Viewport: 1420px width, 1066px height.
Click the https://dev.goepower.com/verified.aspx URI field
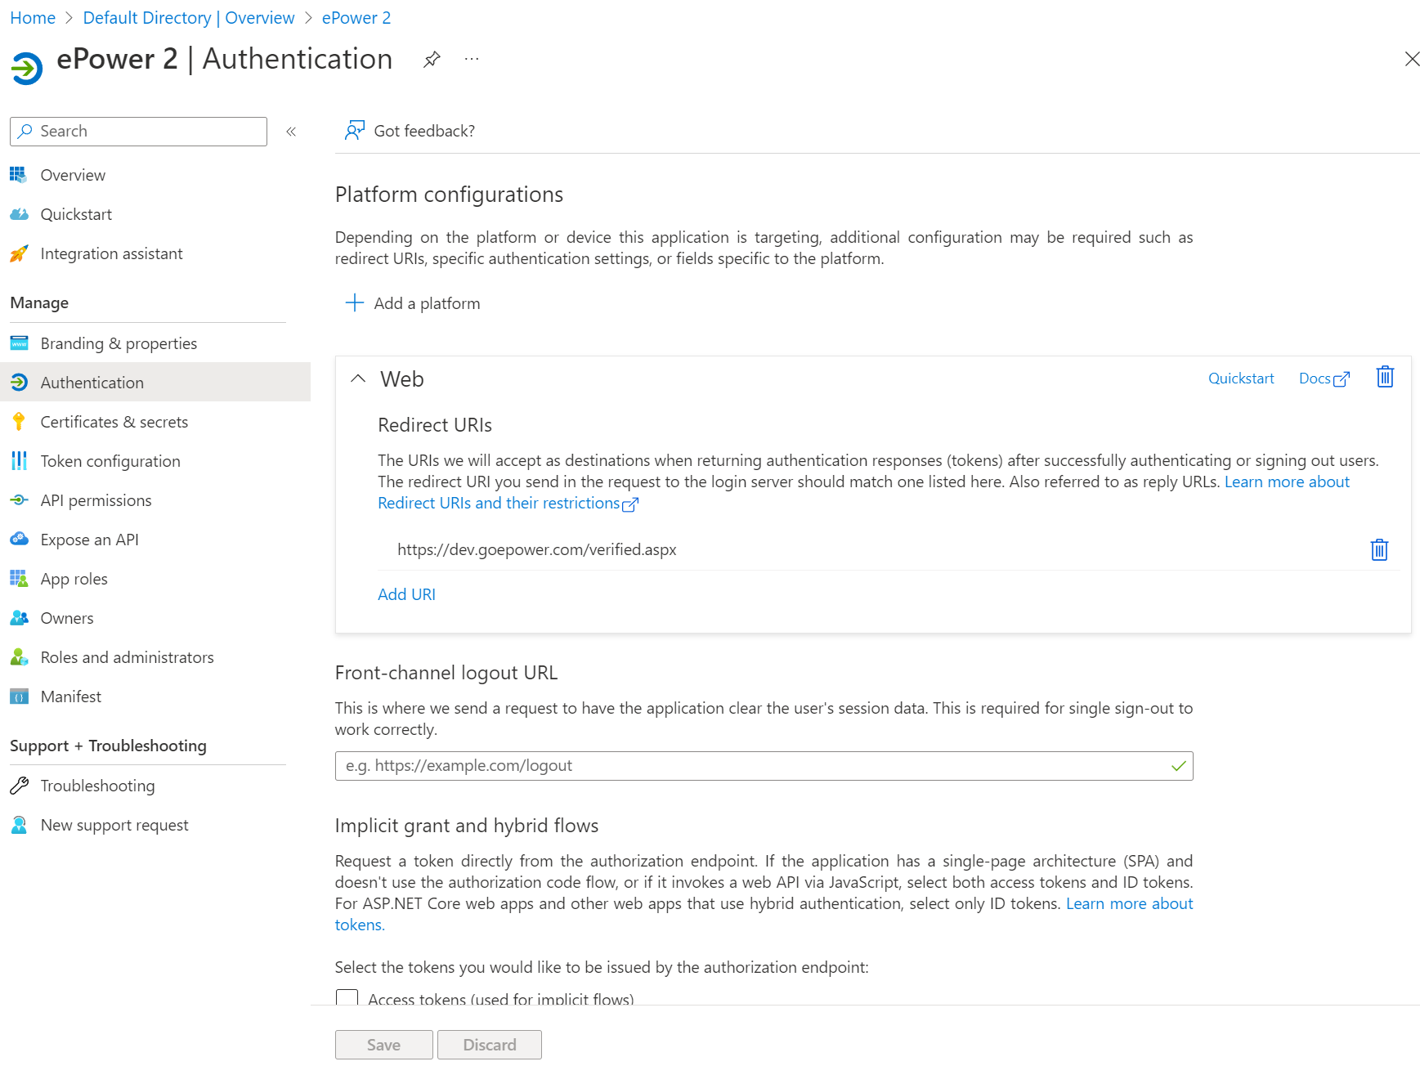[x=871, y=550]
